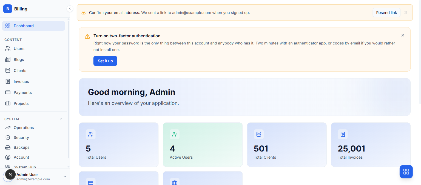Open the Total Invoices stat card

[x=371, y=145]
